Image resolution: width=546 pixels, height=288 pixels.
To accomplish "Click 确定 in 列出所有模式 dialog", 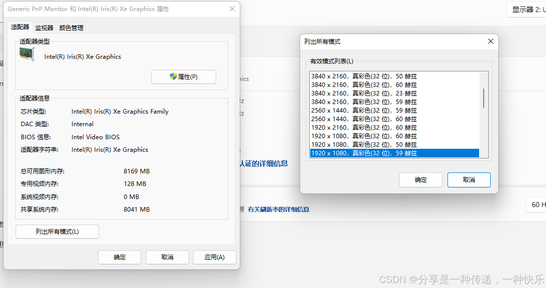I will [421, 180].
